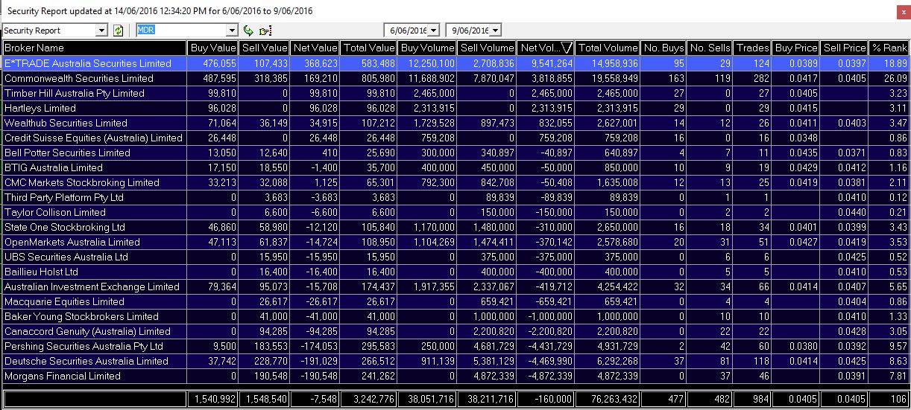Click footer net value total -7,548
The width and height of the screenshot is (911, 410).
324,400
